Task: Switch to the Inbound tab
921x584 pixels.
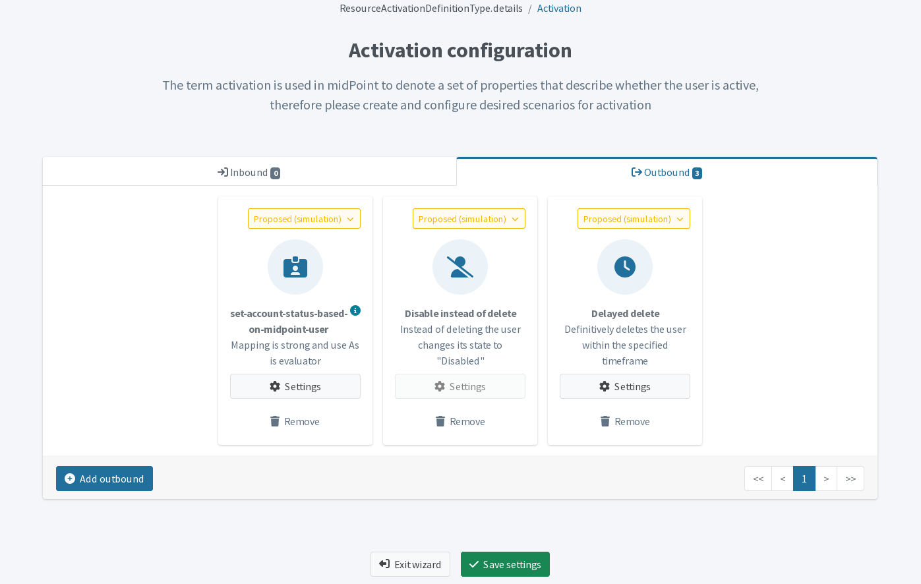Action: coord(249,171)
